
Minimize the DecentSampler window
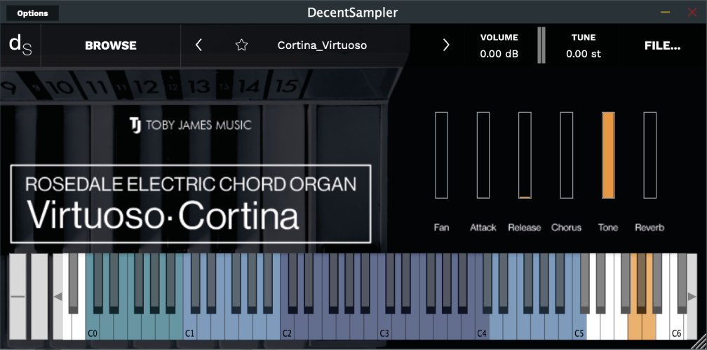[665, 13]
